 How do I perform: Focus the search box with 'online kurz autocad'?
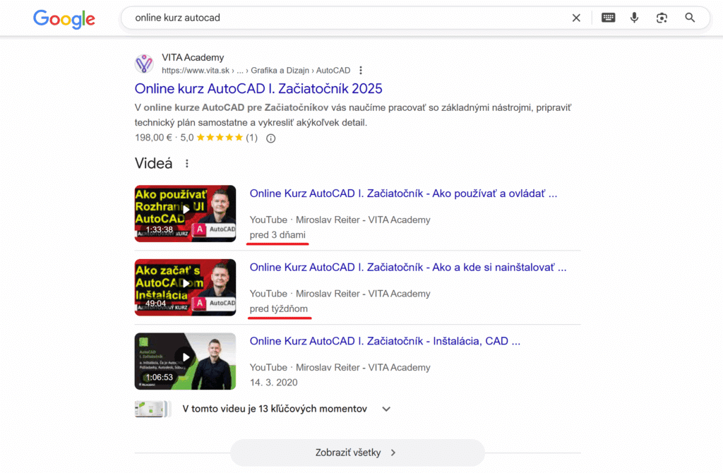point(350,18)
